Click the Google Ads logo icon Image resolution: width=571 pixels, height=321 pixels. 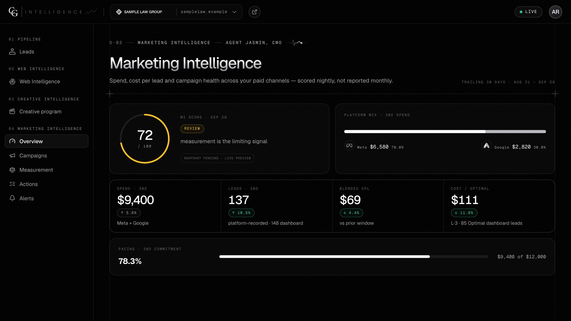pos(486,145)
